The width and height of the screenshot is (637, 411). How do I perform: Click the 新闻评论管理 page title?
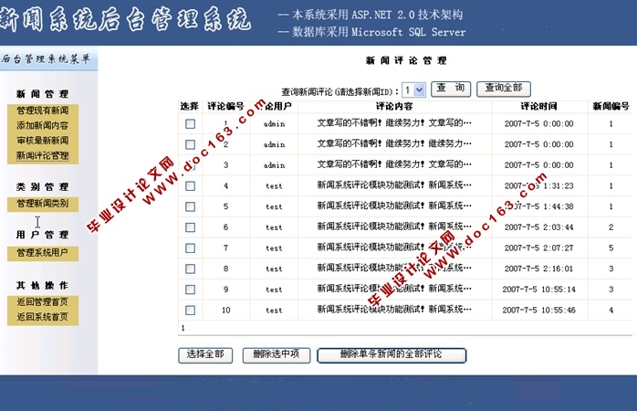click(x=406, y=61)
